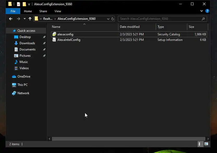
Task: Expand hidden breadcrumb path with double chevron
Action: coord(41,19)
